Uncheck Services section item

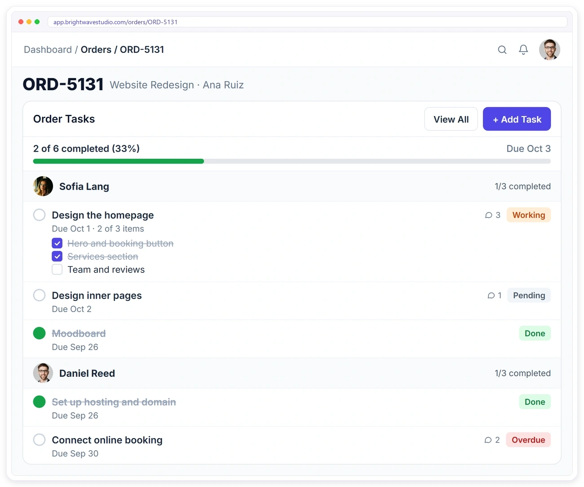pyautogui.click(x=57, y=256)
